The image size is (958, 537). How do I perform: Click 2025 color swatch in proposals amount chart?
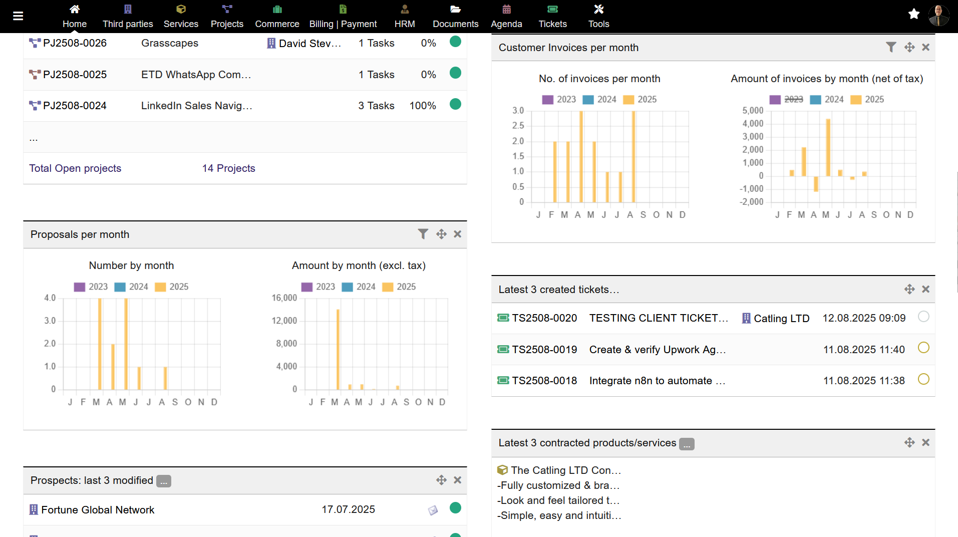pyautogui.click(x=388, y=287)
